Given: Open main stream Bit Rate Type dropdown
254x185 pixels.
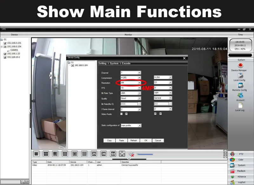Looking at the screenshot, I should (x=131, y=93).
